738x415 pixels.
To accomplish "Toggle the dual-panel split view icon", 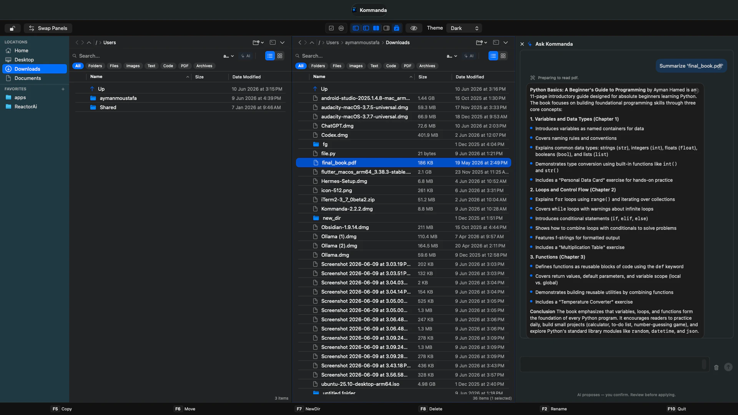I will click(x=376, y=28).
